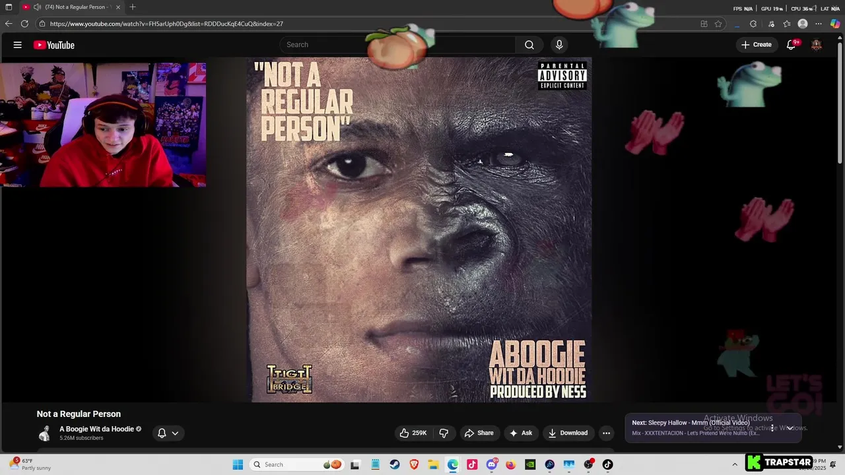Open a new browser tab with plus

[133, 7]
